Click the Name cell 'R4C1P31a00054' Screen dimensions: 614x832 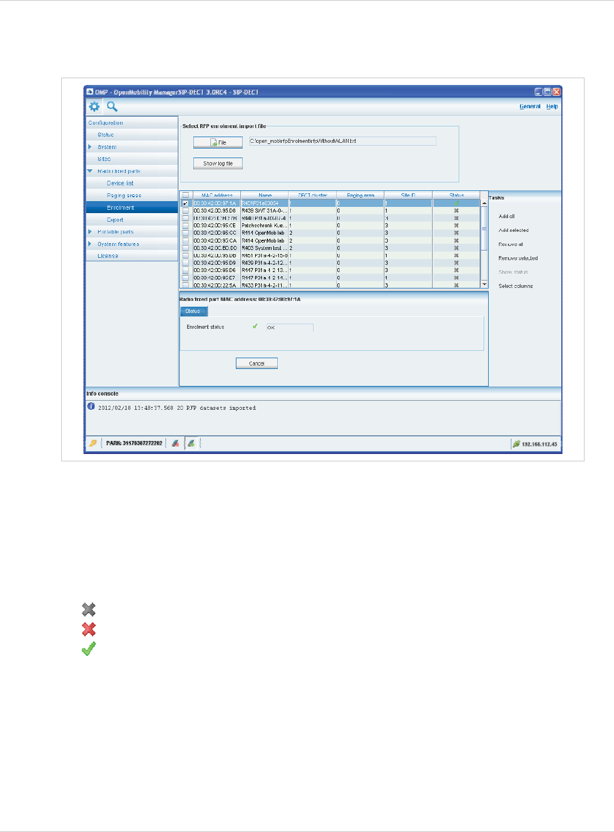point(265,203)
